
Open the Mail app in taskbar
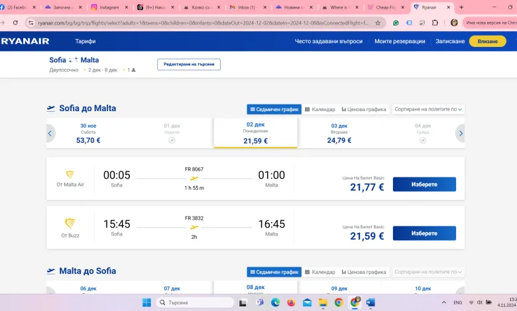point(307,302)
